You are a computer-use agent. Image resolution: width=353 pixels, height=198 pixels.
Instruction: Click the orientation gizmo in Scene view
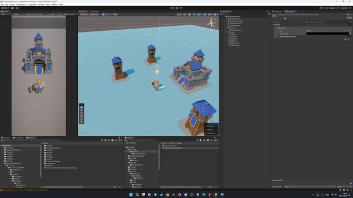click(212, 23)
